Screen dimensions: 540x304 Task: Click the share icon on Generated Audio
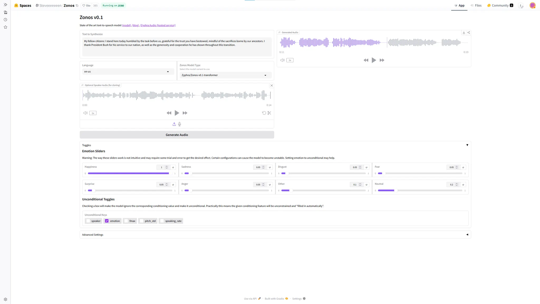(469, 32)
